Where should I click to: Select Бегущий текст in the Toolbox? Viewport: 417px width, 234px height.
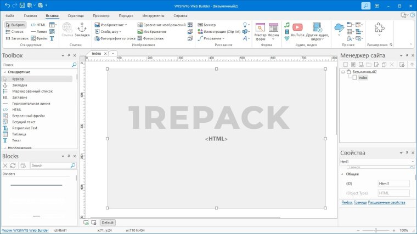[24, 121]
